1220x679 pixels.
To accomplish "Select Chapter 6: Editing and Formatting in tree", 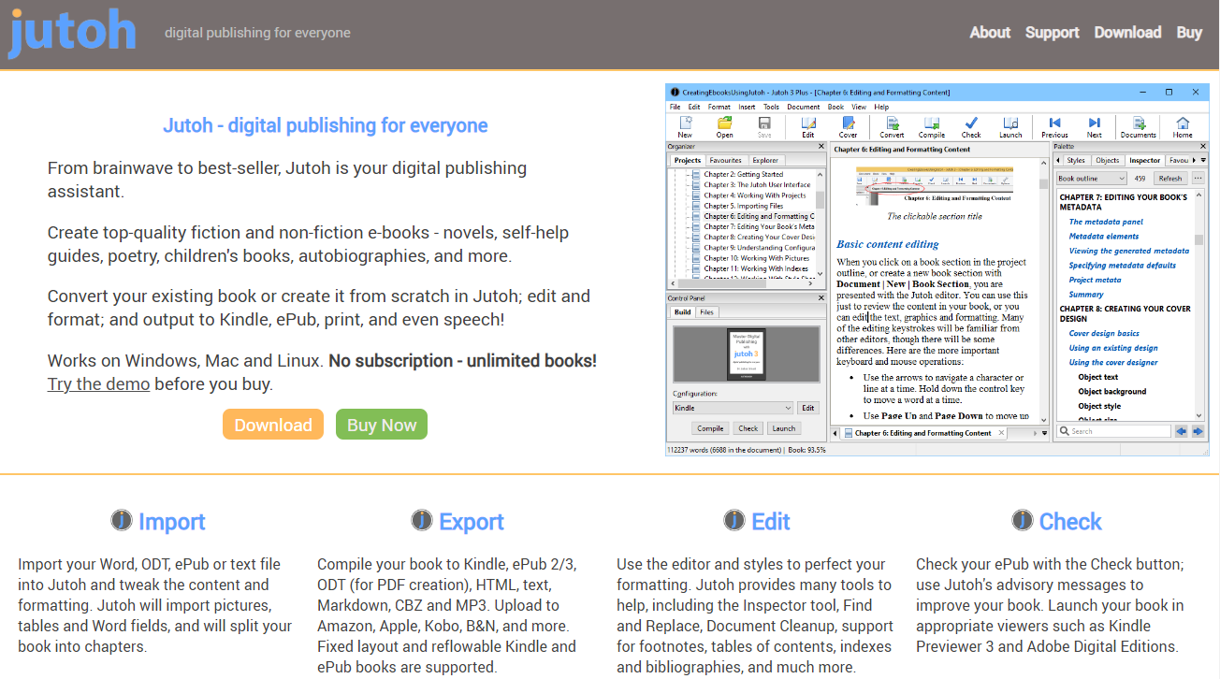I will pyautogui.click(x=759, y=216).
